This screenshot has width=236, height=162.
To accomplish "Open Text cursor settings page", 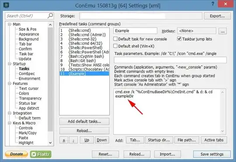I will [x=28, y=88].
